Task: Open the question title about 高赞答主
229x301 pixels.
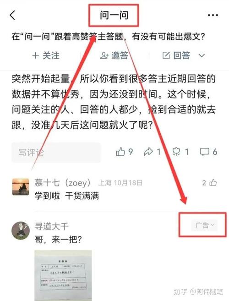Action: pyautogui.click(x=108, y=36)
